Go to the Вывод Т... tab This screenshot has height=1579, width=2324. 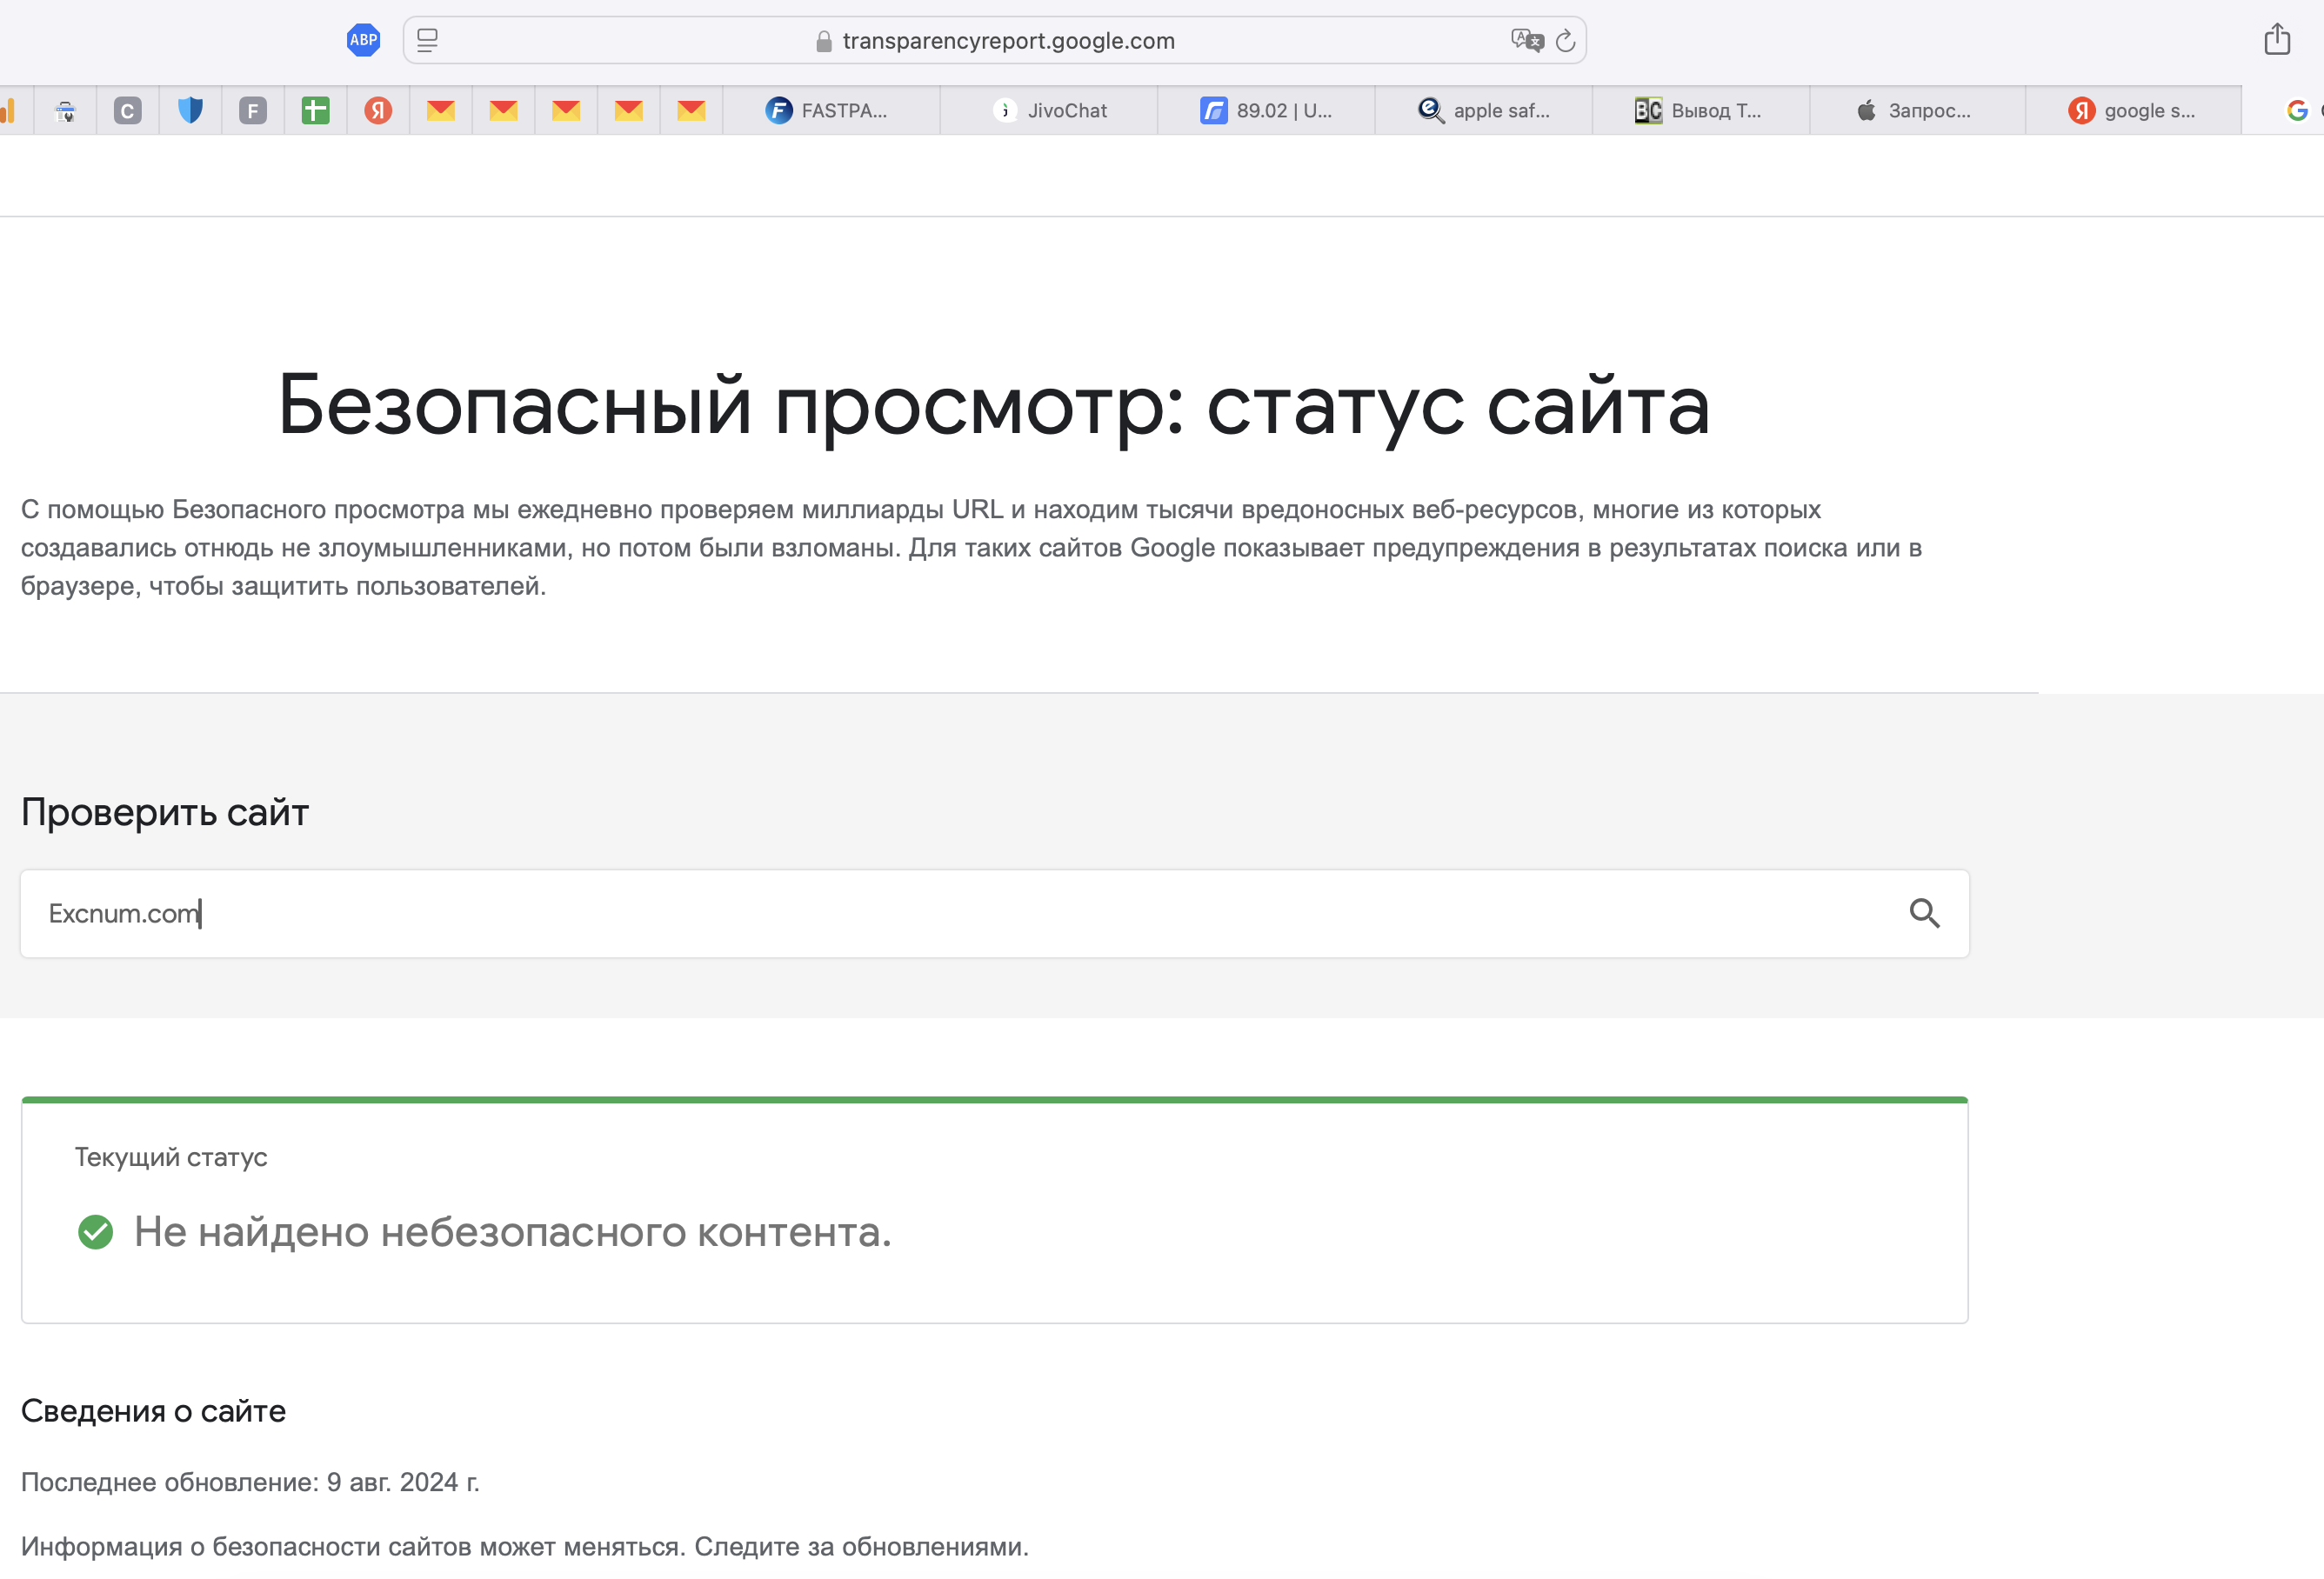(1700, 110)
